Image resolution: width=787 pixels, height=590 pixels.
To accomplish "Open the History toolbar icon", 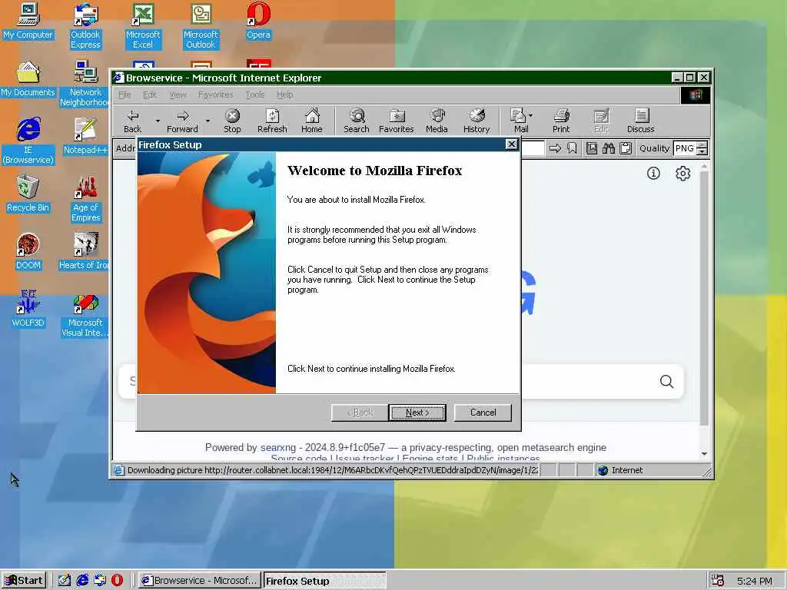I will [477, 121].
